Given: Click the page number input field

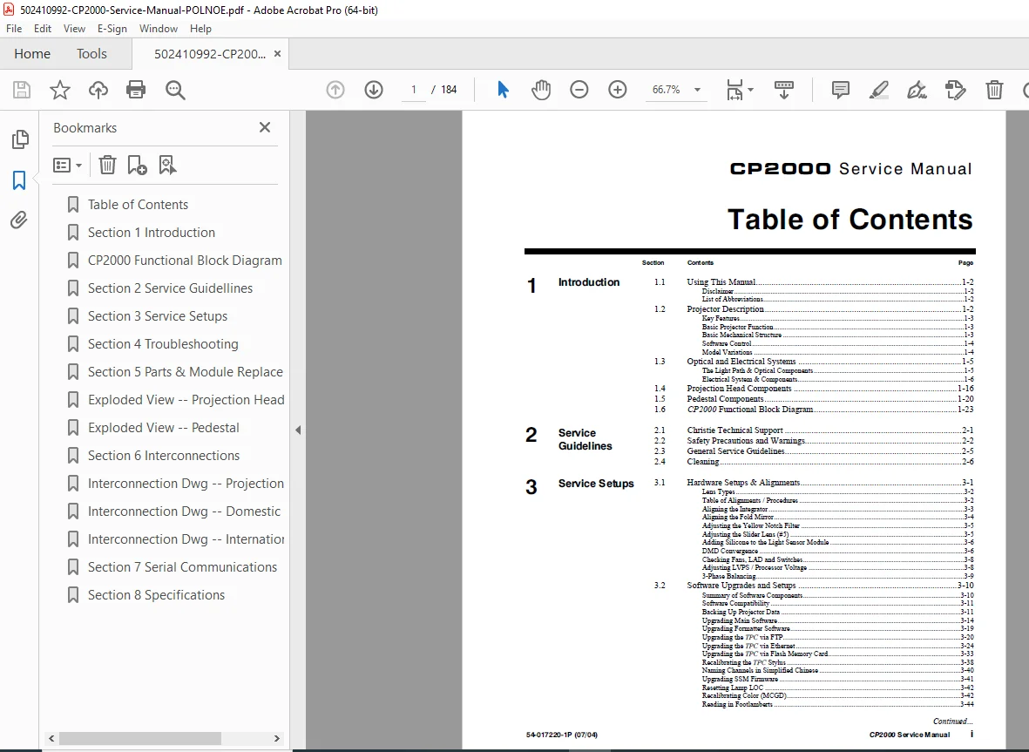Looking at the screenshot, I should pos(414,90).
